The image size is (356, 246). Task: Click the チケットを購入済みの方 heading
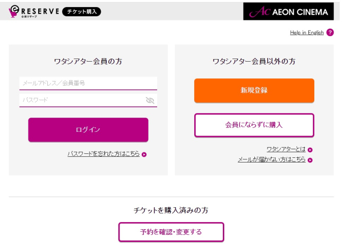point(171,210)
